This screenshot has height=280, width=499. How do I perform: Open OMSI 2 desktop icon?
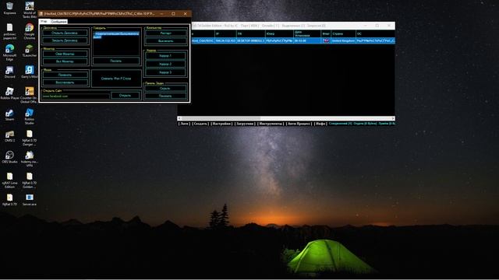9,136
